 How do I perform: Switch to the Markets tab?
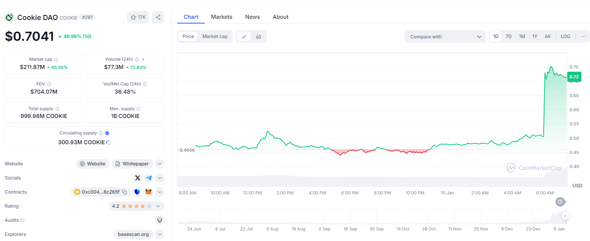click(x=222, y=17)
